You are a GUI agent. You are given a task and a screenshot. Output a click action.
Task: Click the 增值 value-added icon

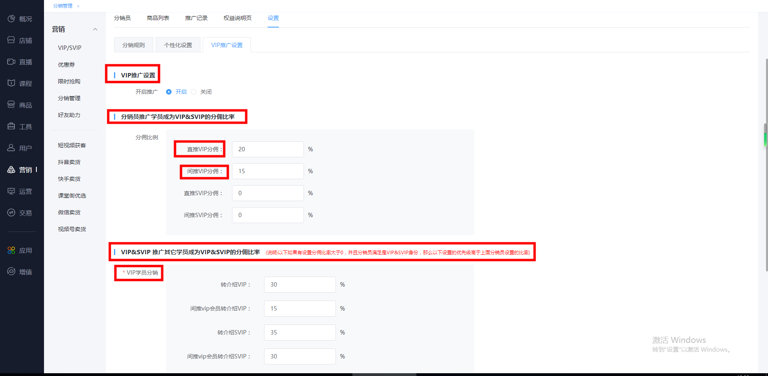(11, 272)
